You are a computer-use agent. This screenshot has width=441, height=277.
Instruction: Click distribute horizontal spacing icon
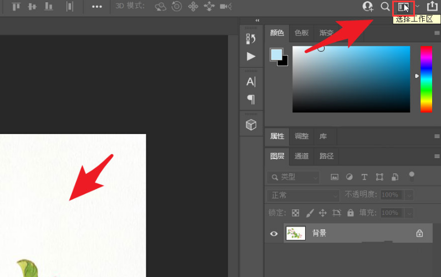pos(69,7)
